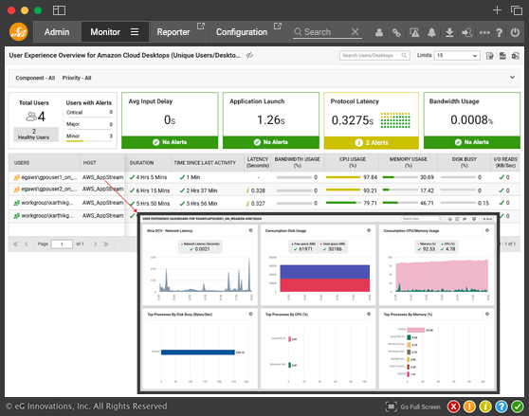The width and height of the screenshot is (529, 416).
Task: Go to the next page arrow
Action: click(x=95, y=244)
